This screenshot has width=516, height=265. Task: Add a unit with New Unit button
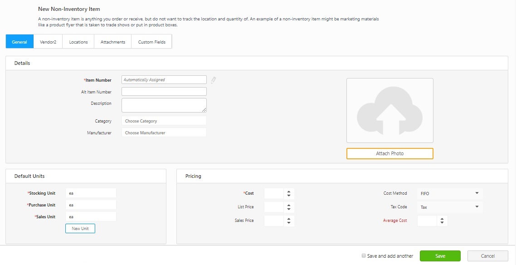coord(80,228)
